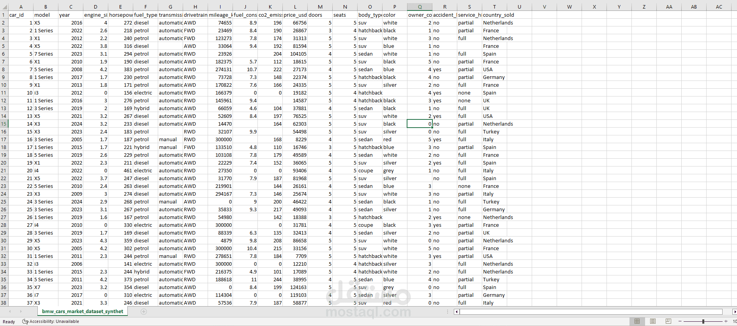Click the 7 Series model cell
The height and width of the screenshot is (326, 737).
[x=46, y=54]
